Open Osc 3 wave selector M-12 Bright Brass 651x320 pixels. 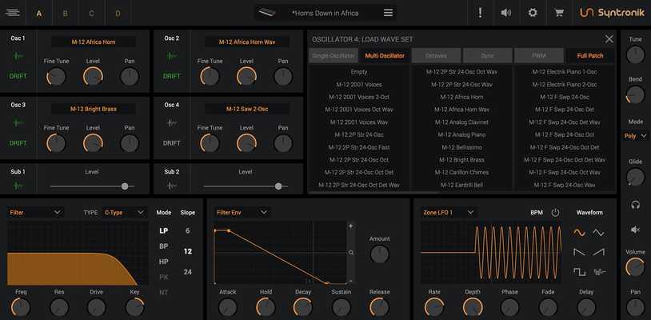point(94,109)
